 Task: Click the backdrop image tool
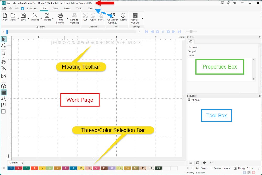(x=3, y=76)
